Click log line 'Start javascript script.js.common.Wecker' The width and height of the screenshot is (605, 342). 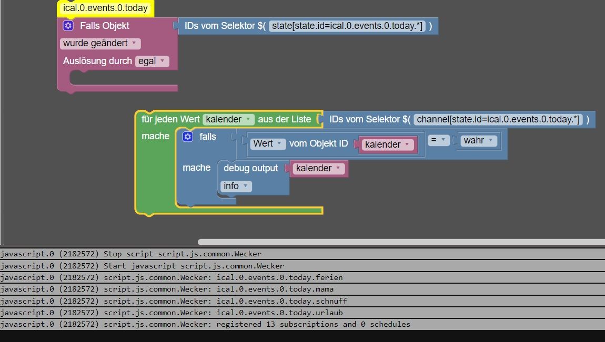302,266
